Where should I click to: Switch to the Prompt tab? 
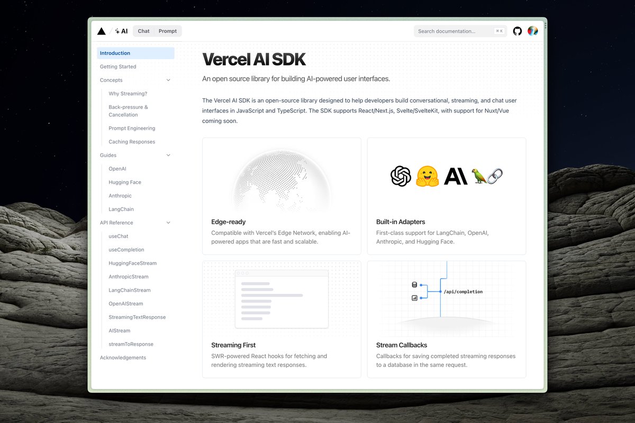168,31
